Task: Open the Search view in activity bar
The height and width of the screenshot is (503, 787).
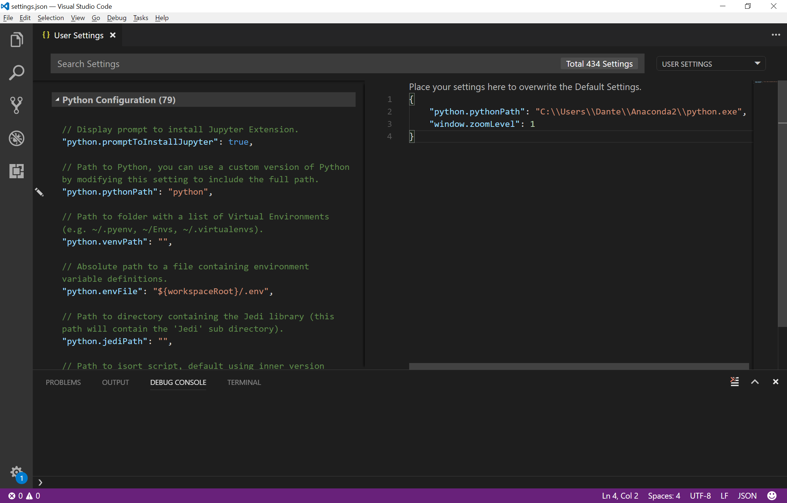Action: click(x=16, y=73)
